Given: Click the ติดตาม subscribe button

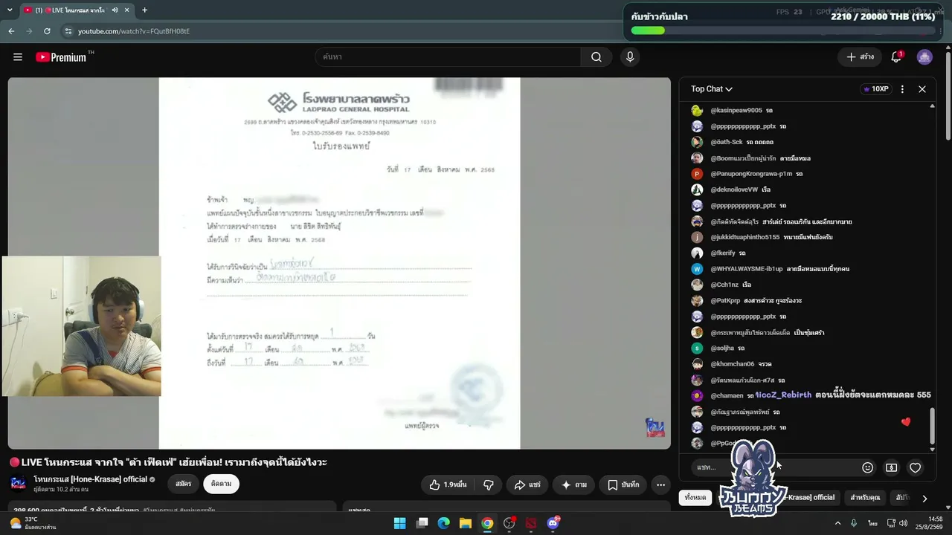Looking at the screenshot, I should point(221,484).
